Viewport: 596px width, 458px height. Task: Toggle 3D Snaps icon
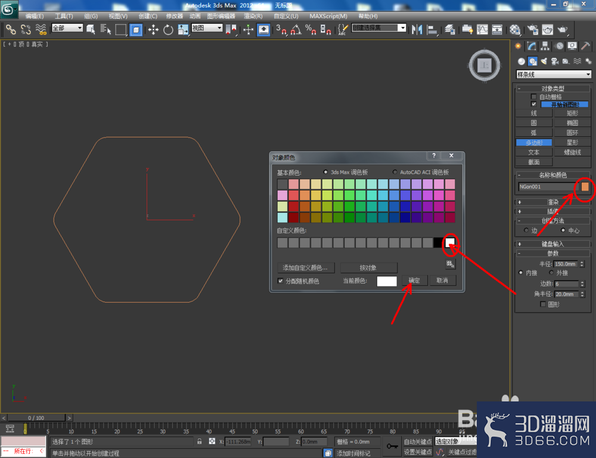[281, 29]
